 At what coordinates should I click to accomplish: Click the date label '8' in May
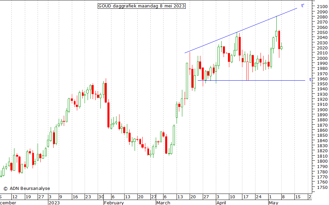(283, 197)
